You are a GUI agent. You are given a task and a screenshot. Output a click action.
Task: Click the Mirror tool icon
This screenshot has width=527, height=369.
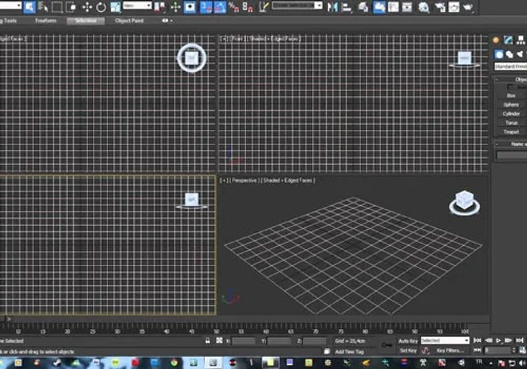[x=333, y=7]
